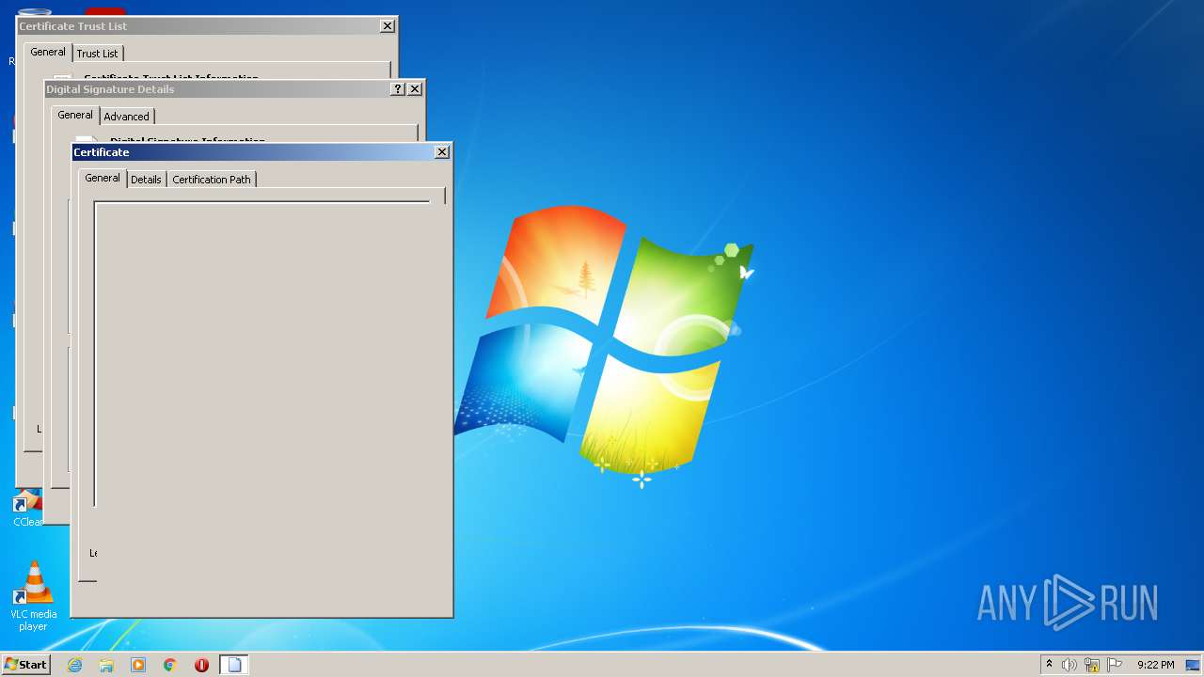Open the Opera browser taskbar icon
The height and width of the screenshot is (677, 1204).
pyautogui.click(x=201, y=665)
